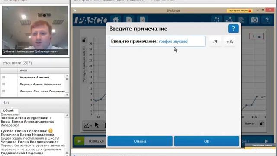The image size is (277, 156).
Task: Toggle the status box for Козлова Светлана
Action: tap(3, 91)
